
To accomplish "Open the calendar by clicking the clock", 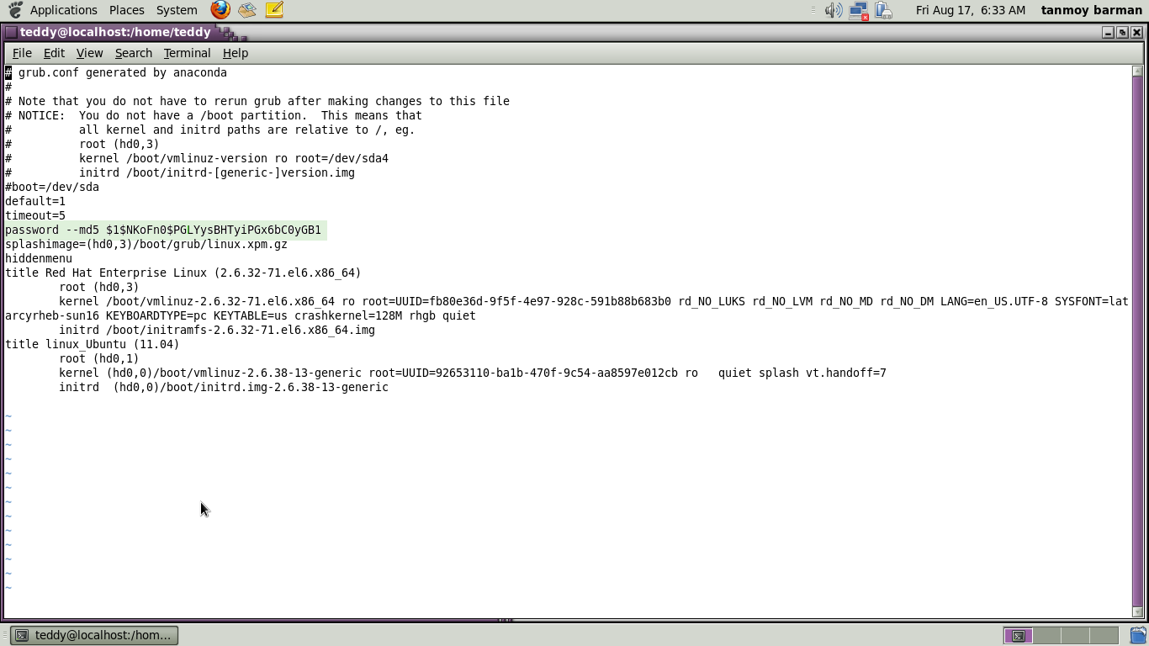I will 970,10.
